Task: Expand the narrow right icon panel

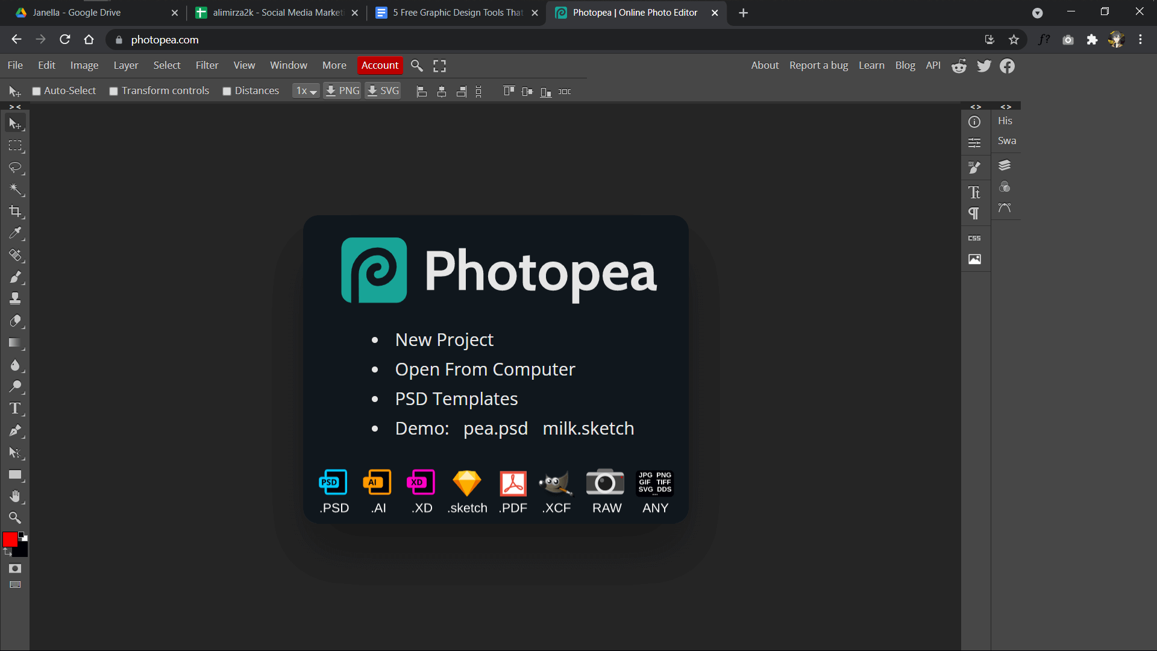Action: click(x=976, y=107)
